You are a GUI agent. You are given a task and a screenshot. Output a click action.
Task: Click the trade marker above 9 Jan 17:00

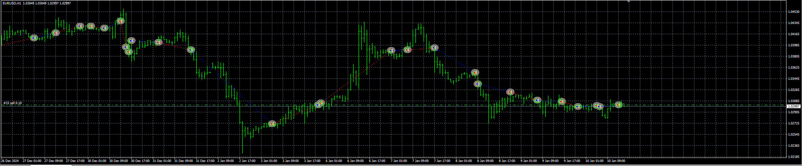click(x=578, y=106)
